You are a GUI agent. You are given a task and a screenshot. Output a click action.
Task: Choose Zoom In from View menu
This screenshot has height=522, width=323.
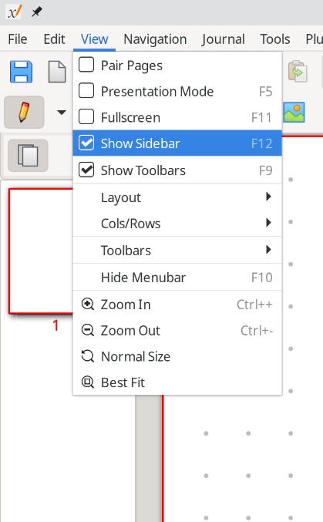point(177,305)
